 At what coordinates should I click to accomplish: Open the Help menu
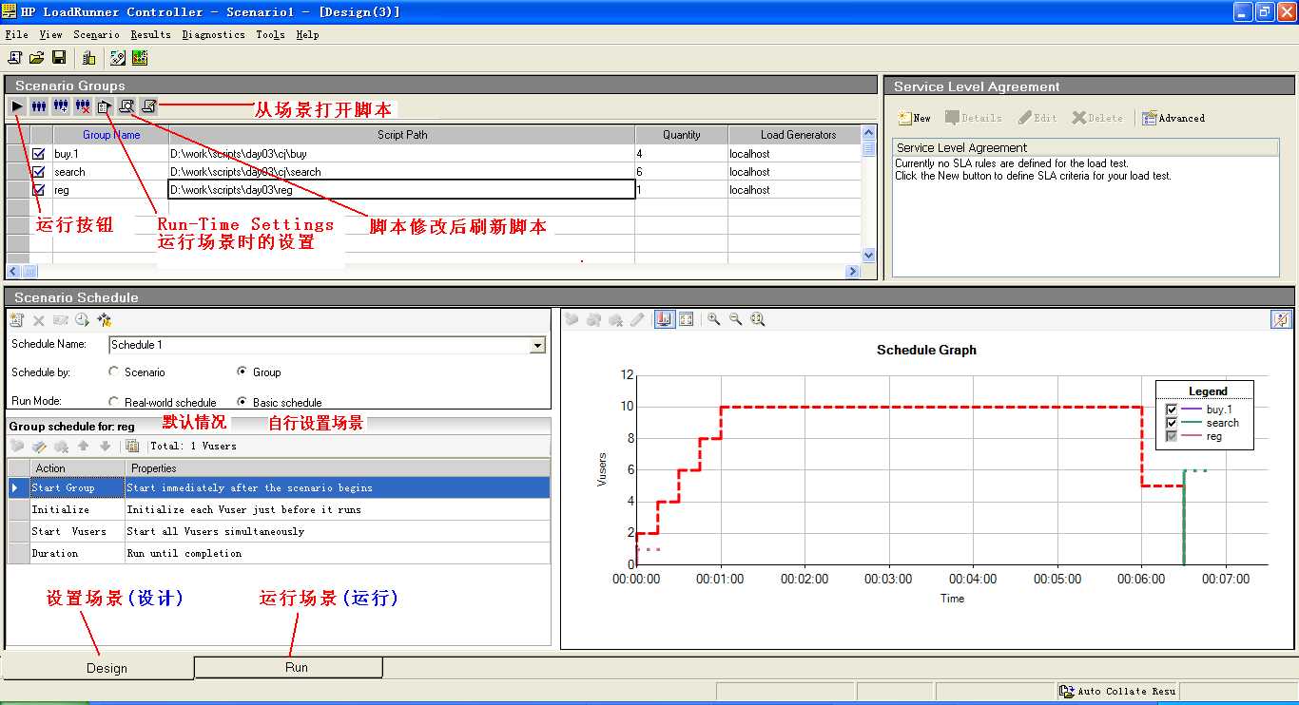tap(307, 34)
